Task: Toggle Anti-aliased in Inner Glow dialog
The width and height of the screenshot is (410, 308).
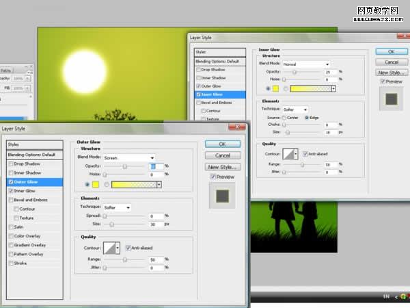Action: point(305,154)
